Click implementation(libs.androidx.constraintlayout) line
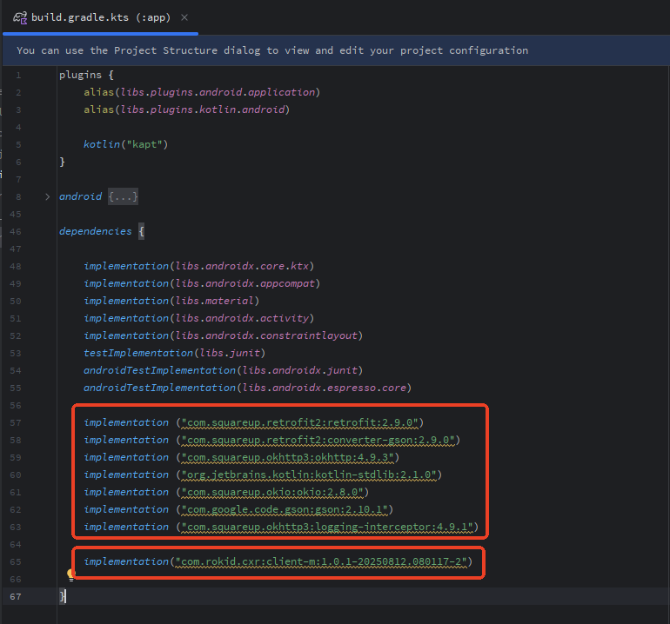 pyautogui.click(x=223, y=336)
